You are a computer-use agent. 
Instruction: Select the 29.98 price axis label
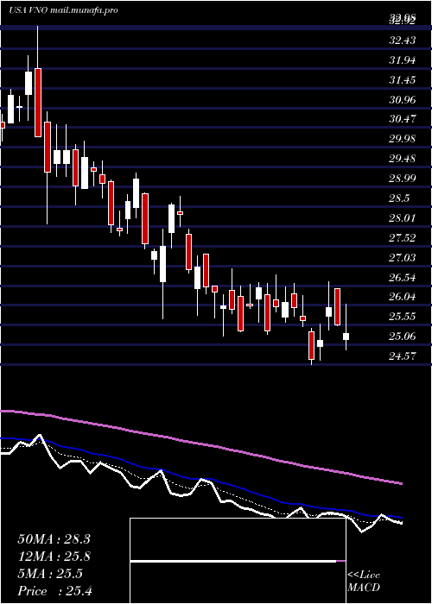403,139
